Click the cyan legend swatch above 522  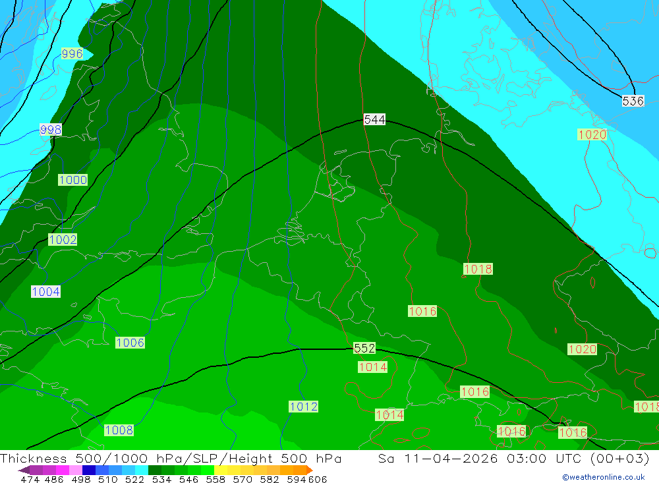142,470
